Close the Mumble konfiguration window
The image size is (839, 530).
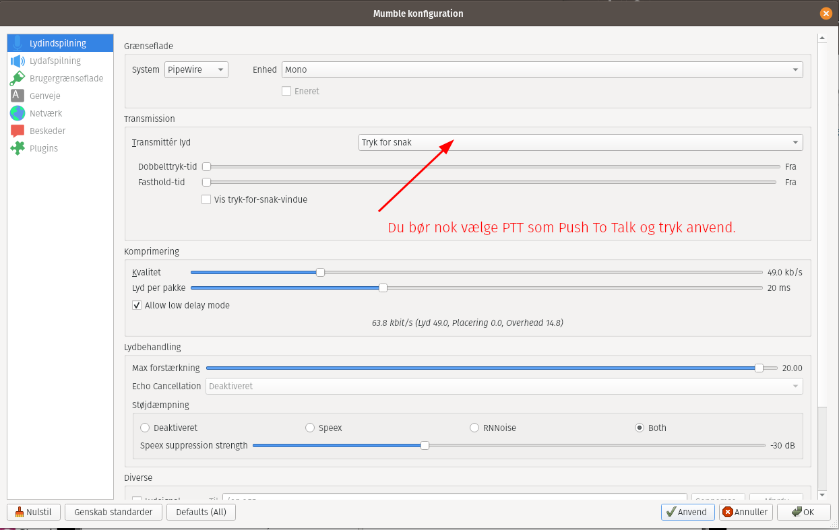tap(826, 13)
